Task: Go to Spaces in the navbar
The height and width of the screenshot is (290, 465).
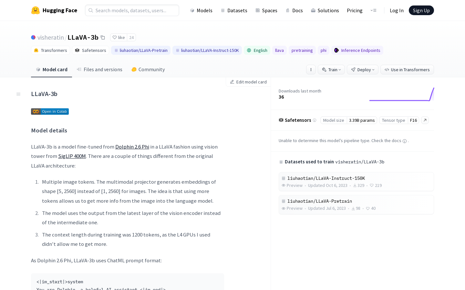Action: [x=266, y=10]
